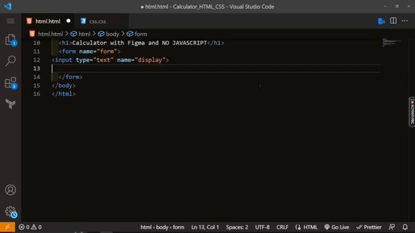Change the UTF-8 encoding
The height and width of the screenshot is (233, 415).
pos(262,227)
